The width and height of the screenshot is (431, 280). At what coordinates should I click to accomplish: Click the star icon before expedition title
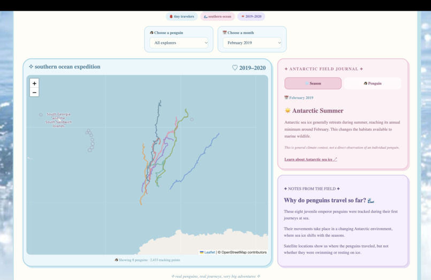point(31,66)
